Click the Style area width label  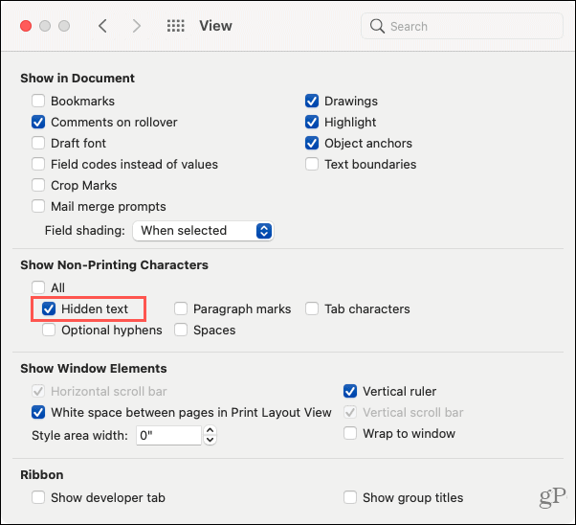point(79,436)
